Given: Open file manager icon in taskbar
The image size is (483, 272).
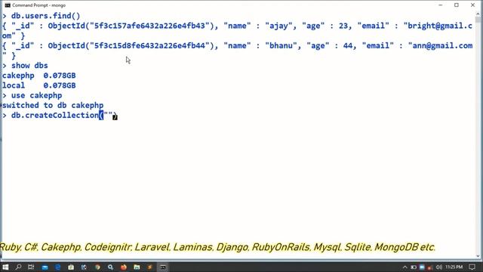Looking at the screenshot, I should [137, 267].
